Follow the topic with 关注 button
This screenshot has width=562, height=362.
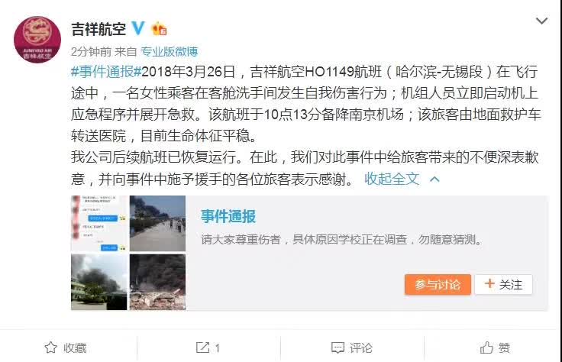[503, 285]
